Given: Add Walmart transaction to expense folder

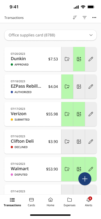Looking at the screenshot, I should point(67,169).
